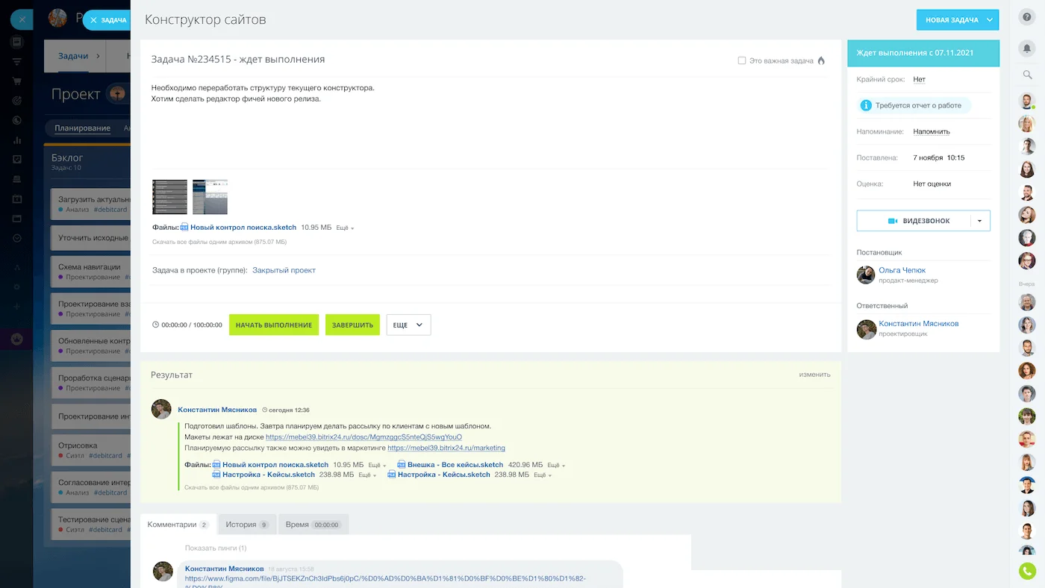Expand the 'Видеозвонок' dropdown arrow

[x=979, y=221]
